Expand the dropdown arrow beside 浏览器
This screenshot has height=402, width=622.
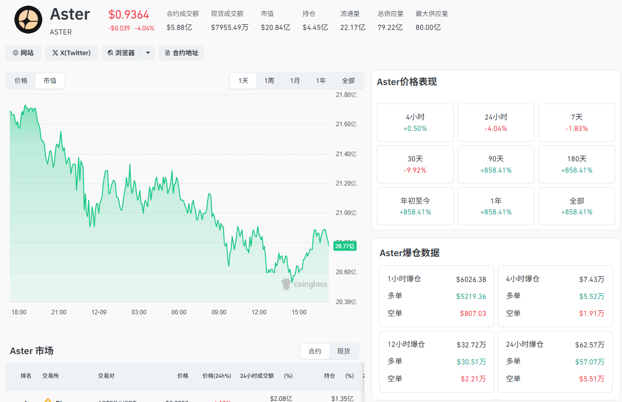148,53
